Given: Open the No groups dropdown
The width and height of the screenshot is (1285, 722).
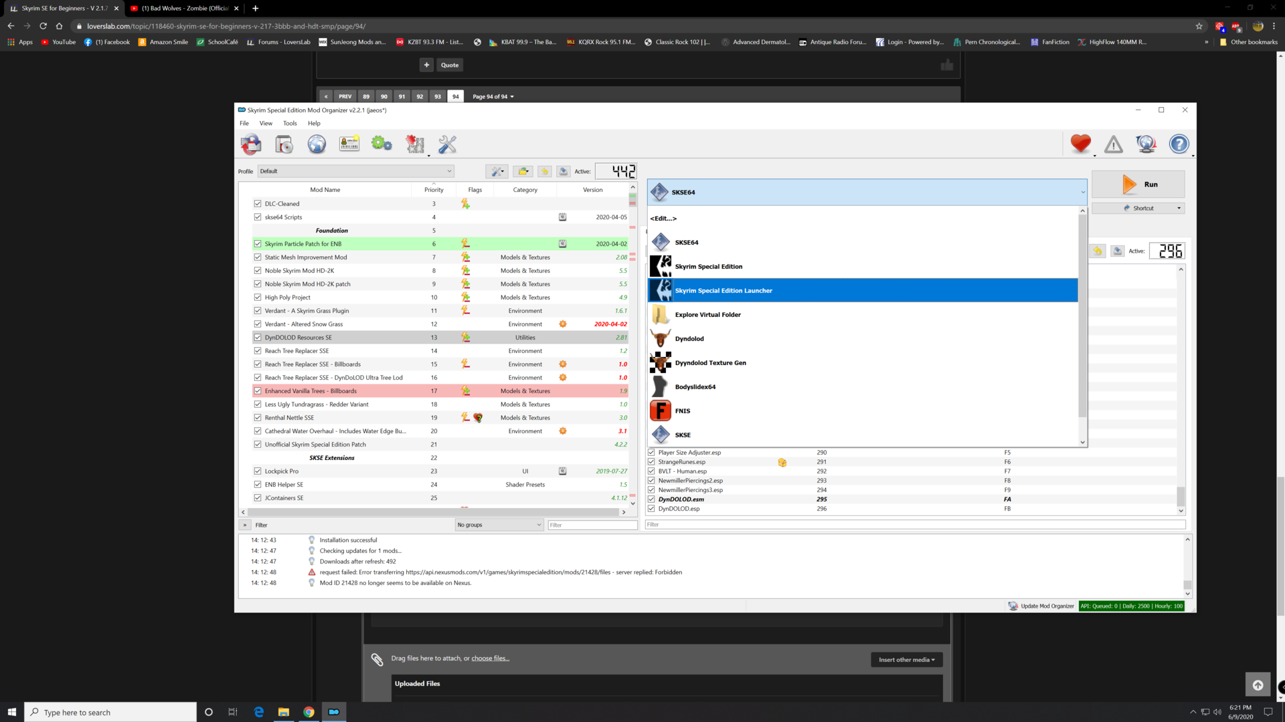Looking at the screenshot, I should 499,525.
